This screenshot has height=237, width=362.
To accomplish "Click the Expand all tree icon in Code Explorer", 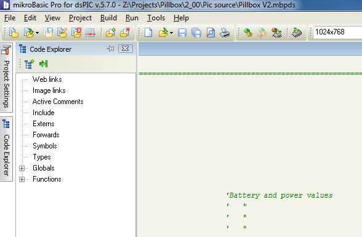I will [30, 64].
